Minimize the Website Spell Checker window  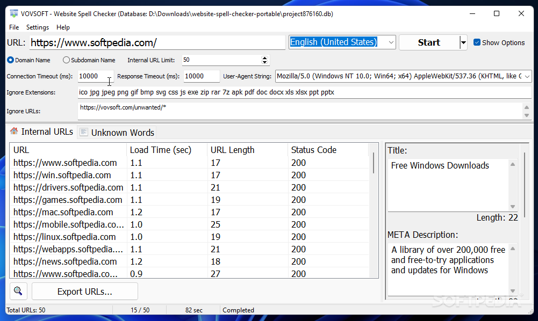click(472, 14)
